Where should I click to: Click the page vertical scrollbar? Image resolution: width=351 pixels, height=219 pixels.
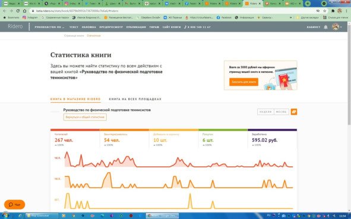point(349,116)
